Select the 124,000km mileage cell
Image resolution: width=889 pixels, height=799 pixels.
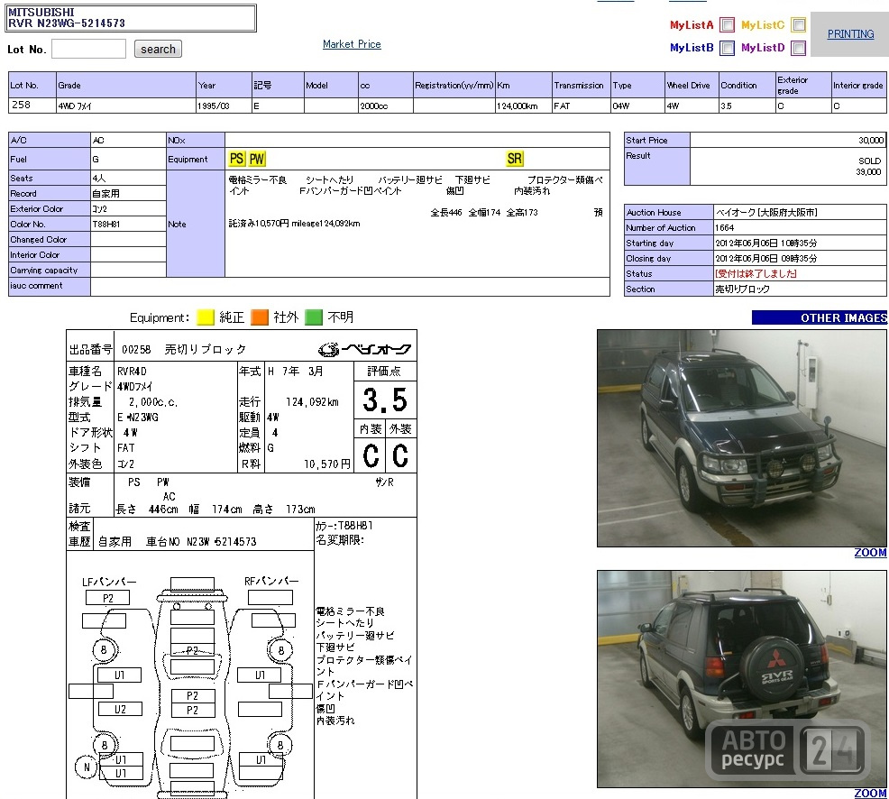[x=524, y=106]
